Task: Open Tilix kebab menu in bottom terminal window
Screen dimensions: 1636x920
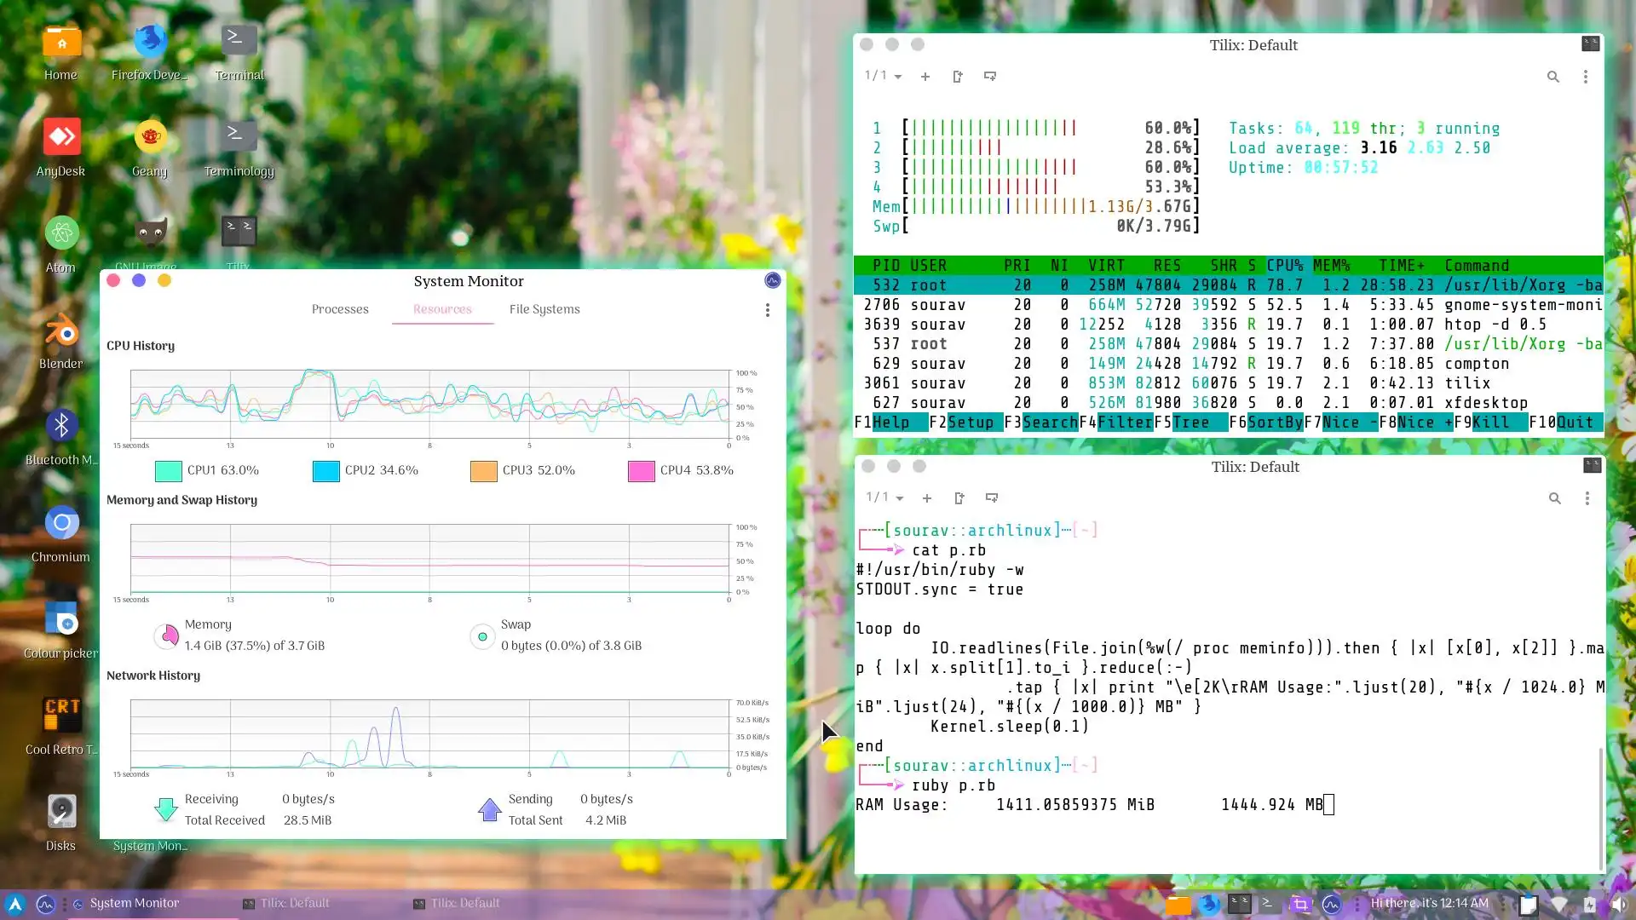Action: pyautogui.click(x=1587, y=498)
